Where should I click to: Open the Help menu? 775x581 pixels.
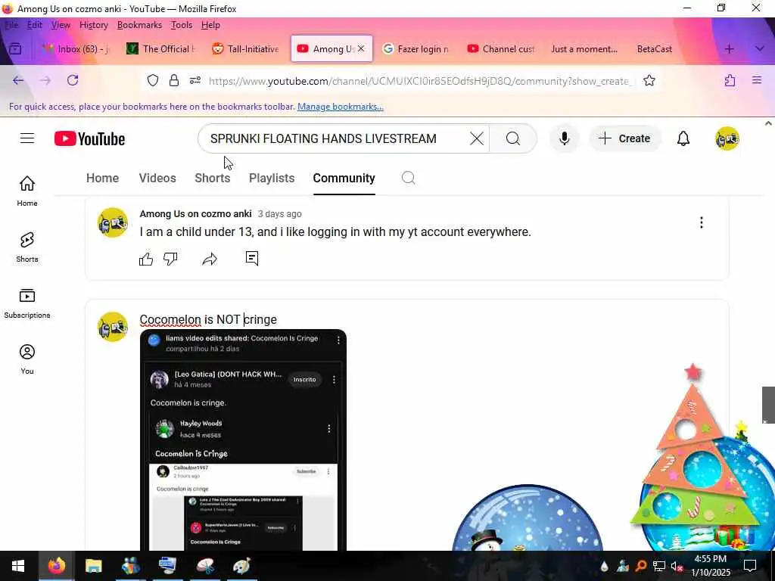click(210, 25)
